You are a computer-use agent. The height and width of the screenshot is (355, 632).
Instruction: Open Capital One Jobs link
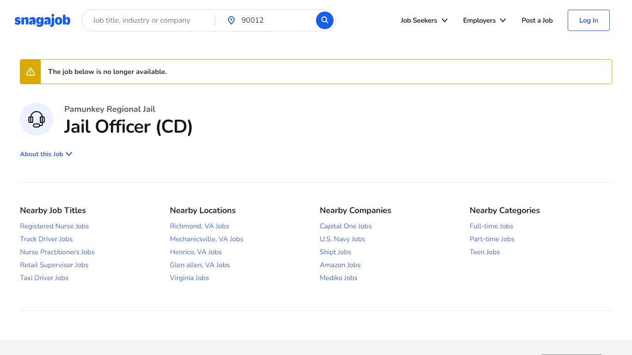tap(346, 226)
